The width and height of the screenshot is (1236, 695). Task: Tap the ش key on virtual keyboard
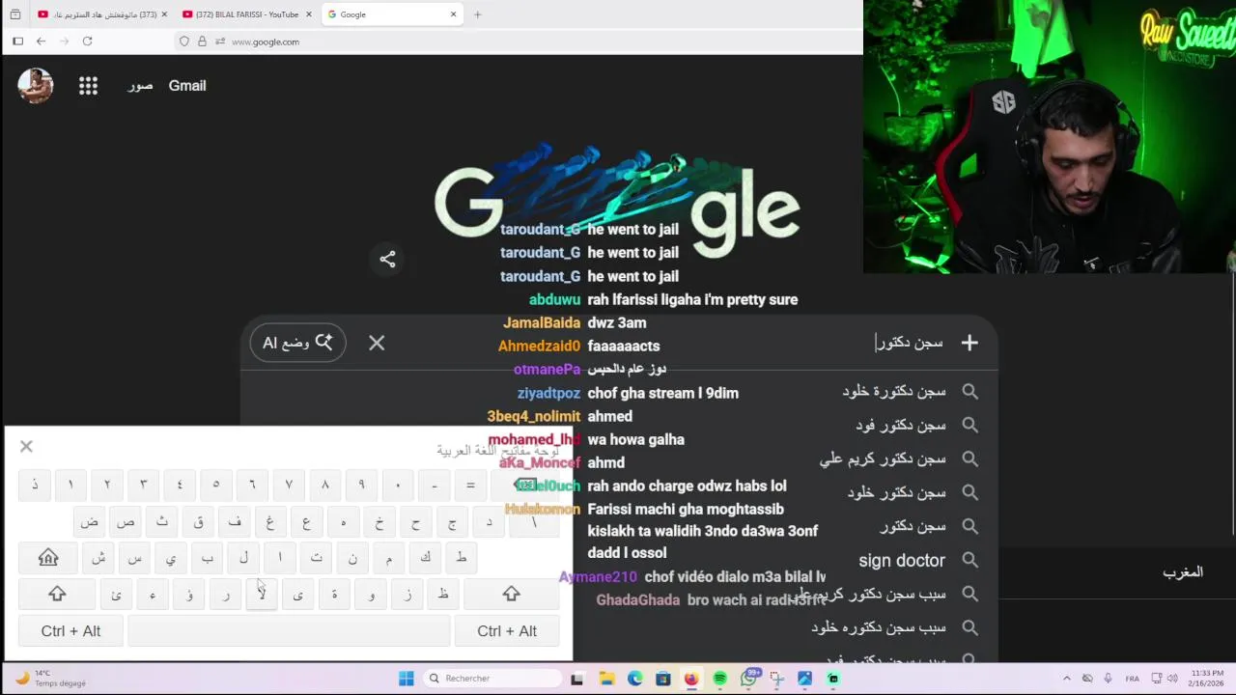98,558
